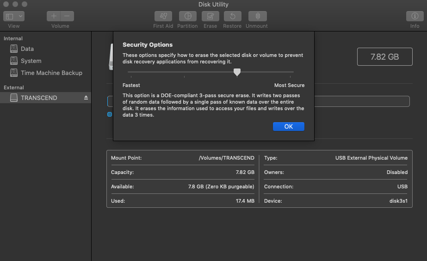Unmount the volume via toolbar icon
The width and height of the screenshot is (427, 261).
click(x=257, y=16)
